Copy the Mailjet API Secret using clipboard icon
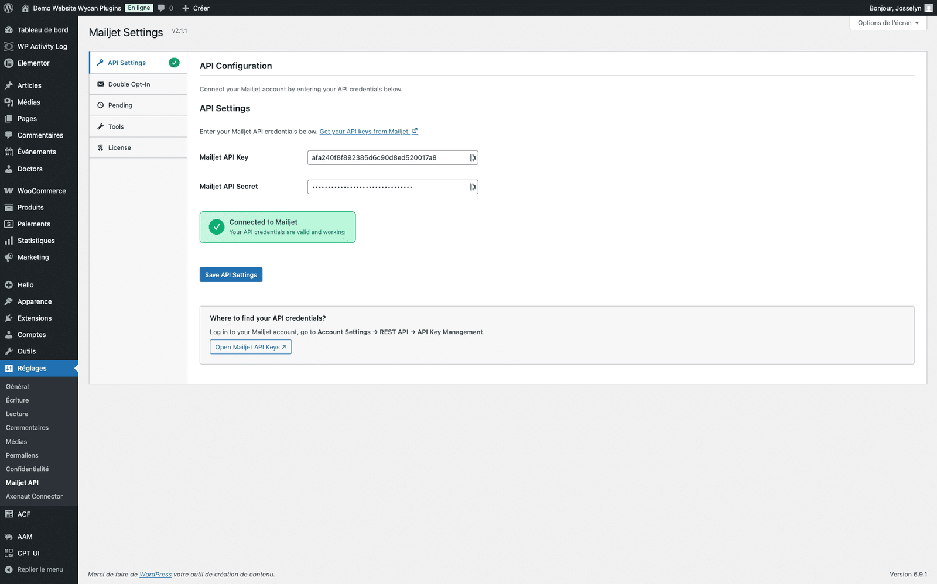This screenshot has width=937, height=584. tap(472, 187)
